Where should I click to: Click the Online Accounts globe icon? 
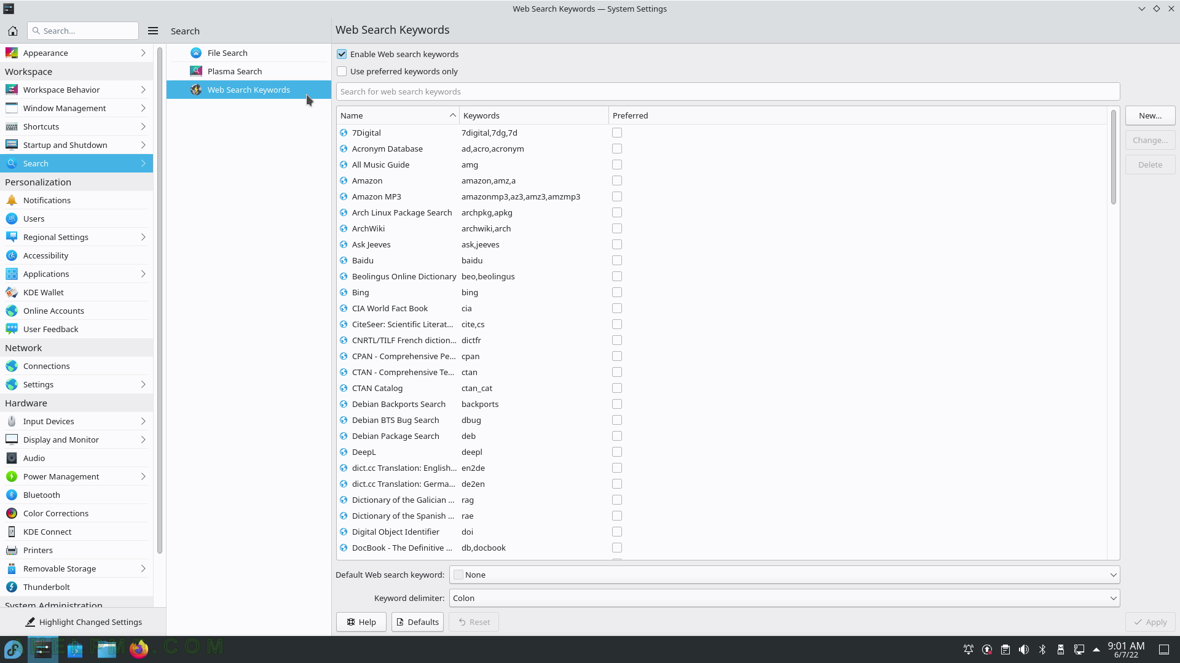click(12, 311)
